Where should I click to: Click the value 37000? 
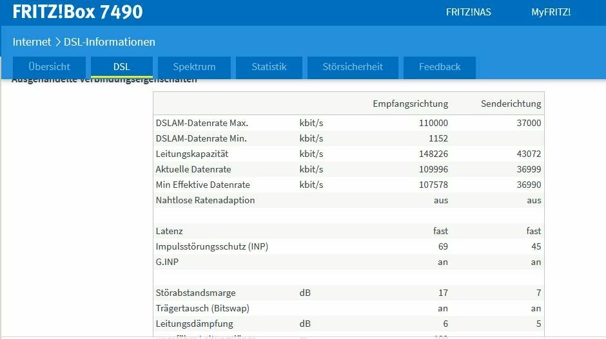(529, 123)
